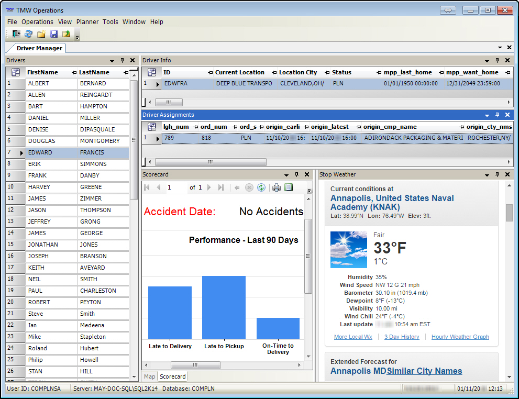519x399 pixels.
Task: Toggle auto-hide pin on Driver Info panel
Action: 498,60
